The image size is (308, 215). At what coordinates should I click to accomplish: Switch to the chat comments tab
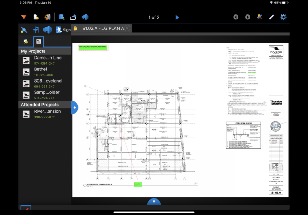pyautogui.click(x=26, y=41)
